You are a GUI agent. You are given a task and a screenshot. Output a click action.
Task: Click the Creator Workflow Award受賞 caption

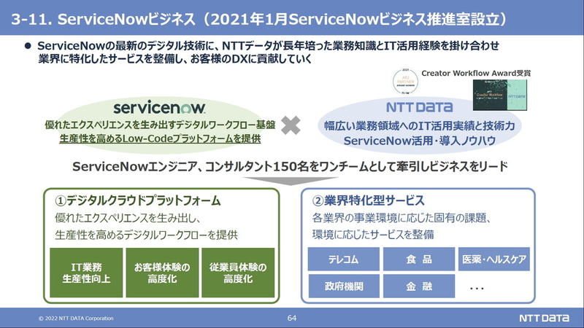(476, 74)
